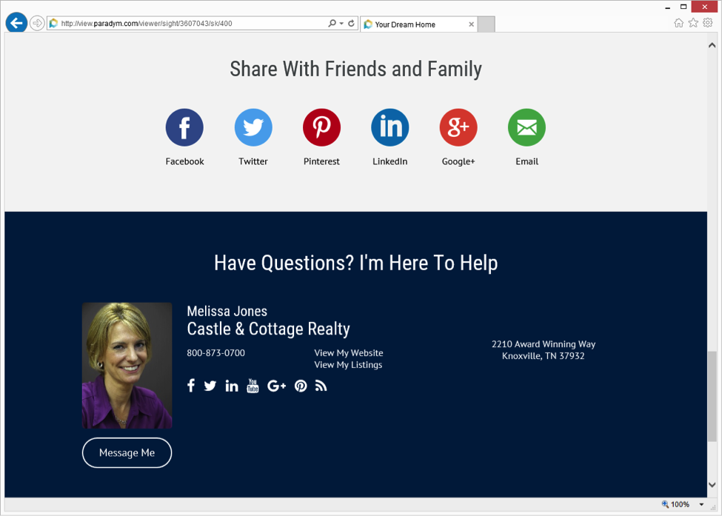Share the page via Facebook circle icon
This screenshot has height=516, width=722.
(184, 127)
